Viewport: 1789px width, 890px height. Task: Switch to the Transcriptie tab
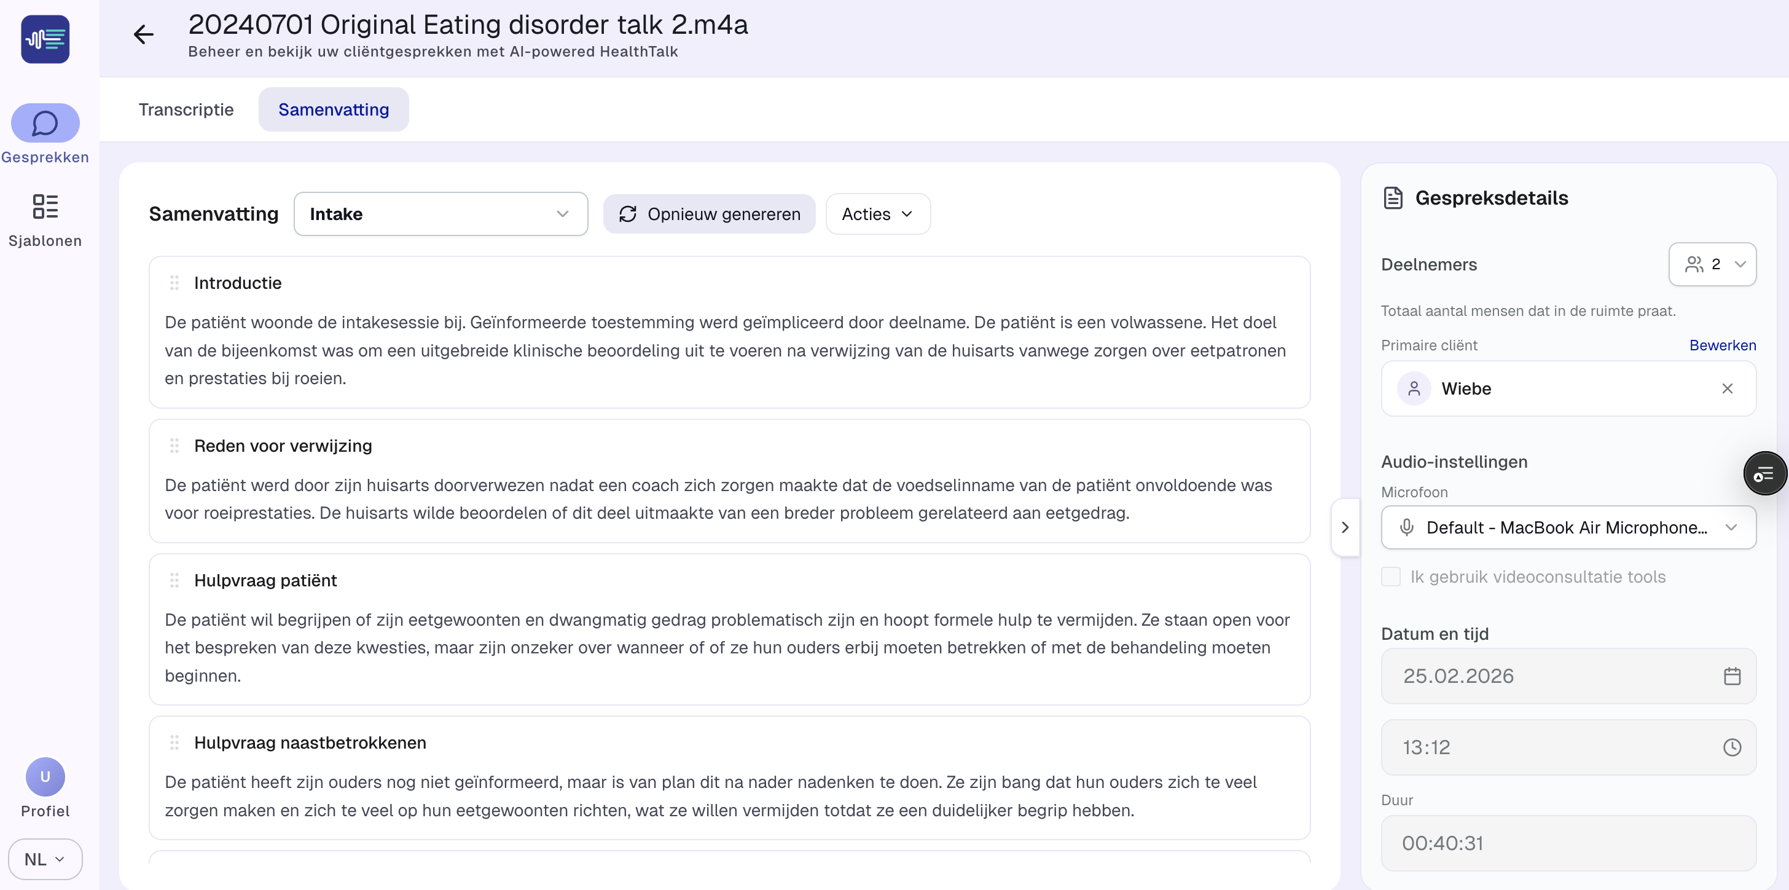(186, 109)
